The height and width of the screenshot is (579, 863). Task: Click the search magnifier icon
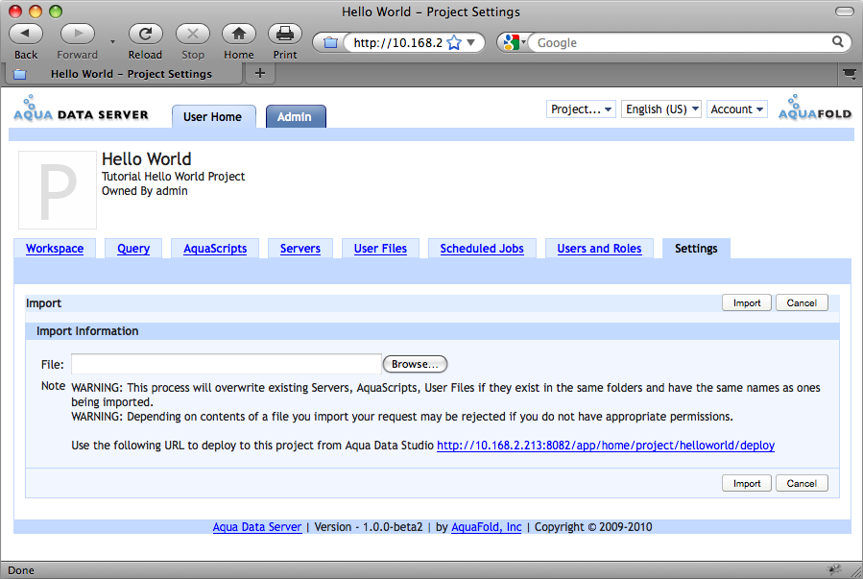pyautogui.click(x=838, y=42)
